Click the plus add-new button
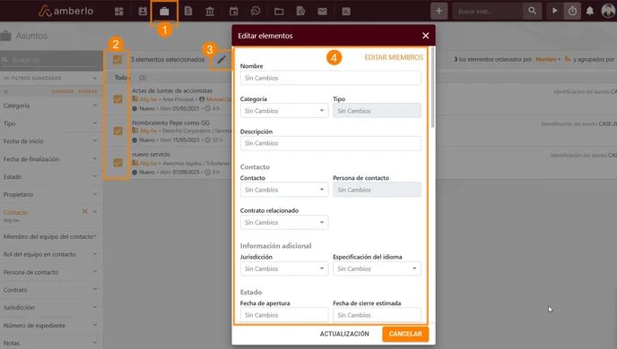The width and height of the screenshot is (617, 349). [439, 11]
